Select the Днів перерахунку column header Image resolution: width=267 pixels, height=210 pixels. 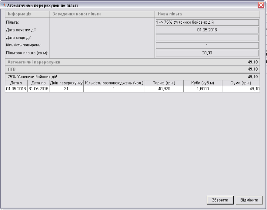66,83
